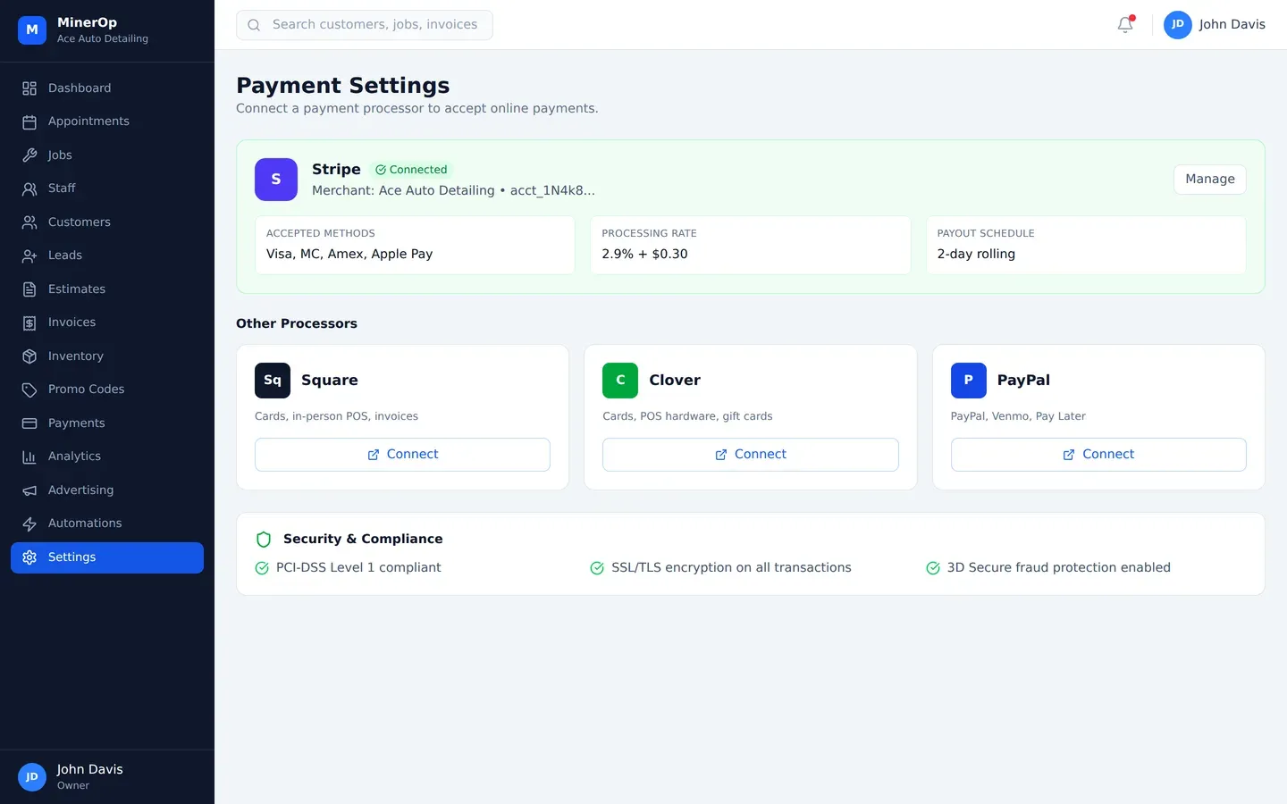This screenshot has height=804, width=1287.
Task: Click the John Davis Owner profile at sidebar bottom
Action: click(89, 776)
